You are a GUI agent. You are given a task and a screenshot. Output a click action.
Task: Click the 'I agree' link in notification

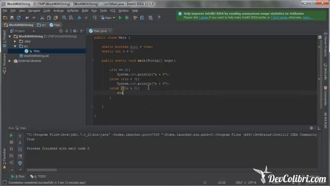click(x=204, y=18)
